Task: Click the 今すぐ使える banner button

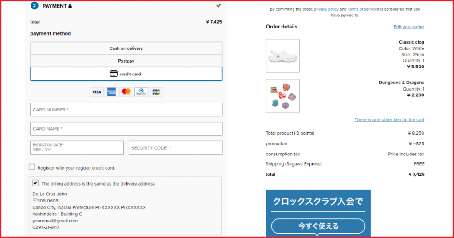Action: click(318, 226)
